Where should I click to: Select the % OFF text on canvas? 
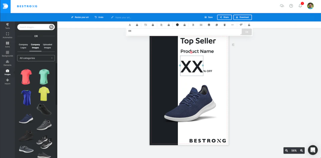pyautogui.click(x=208, y=71)
